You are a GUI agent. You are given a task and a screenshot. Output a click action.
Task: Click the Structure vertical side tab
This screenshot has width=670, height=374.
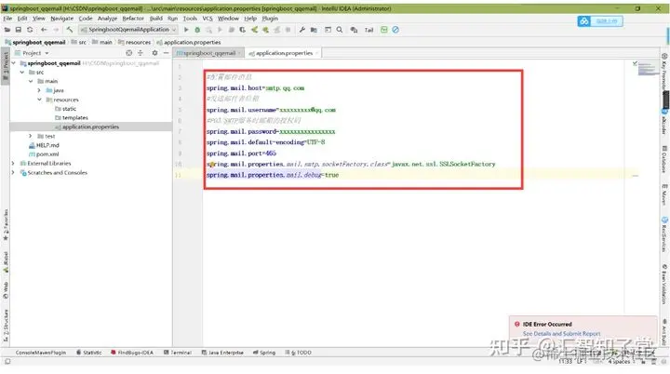[6, 326]
